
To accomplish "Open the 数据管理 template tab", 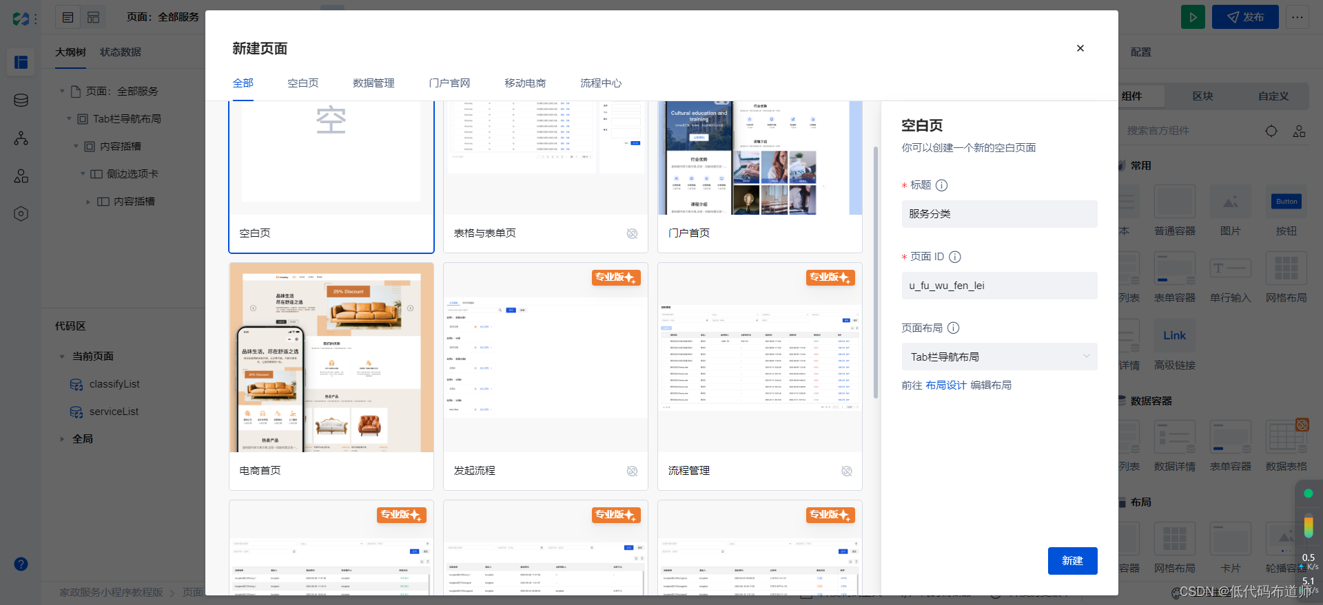I will click(373, 83).
